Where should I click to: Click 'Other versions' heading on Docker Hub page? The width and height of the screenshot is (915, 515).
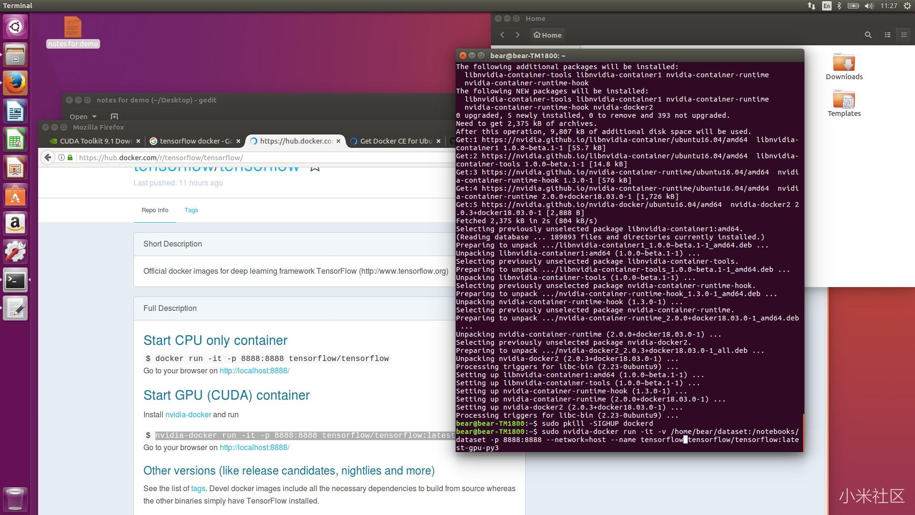click(289, 471)
